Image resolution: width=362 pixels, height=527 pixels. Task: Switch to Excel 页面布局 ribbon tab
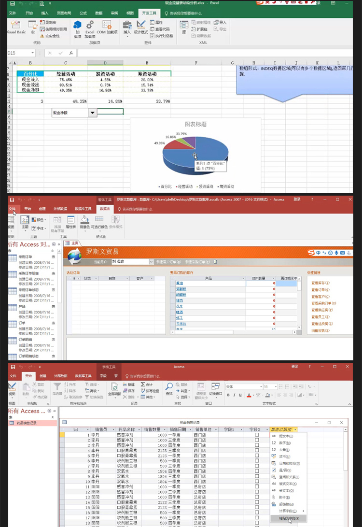(64, 13)
